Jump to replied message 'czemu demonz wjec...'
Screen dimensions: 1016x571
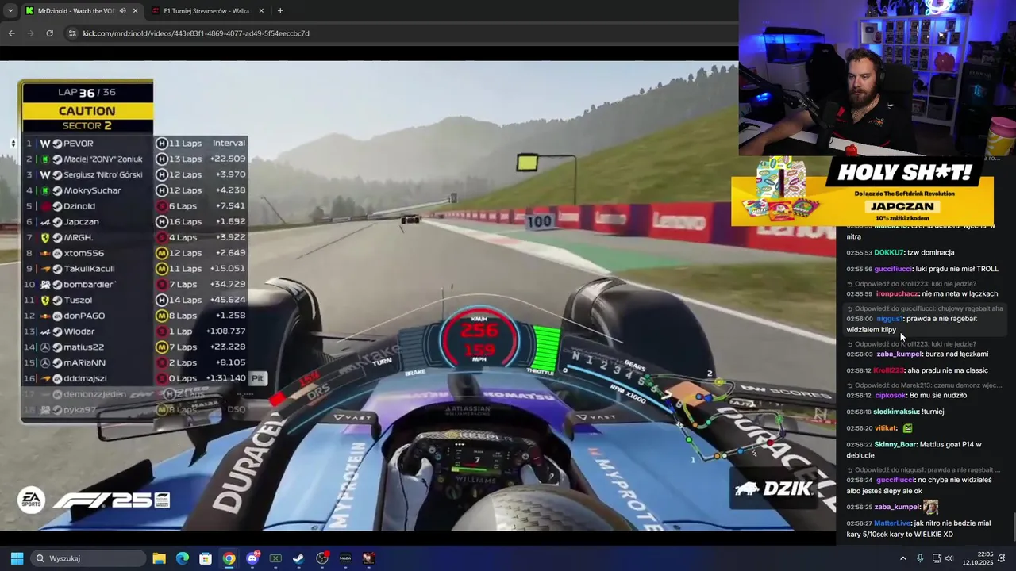925,385
